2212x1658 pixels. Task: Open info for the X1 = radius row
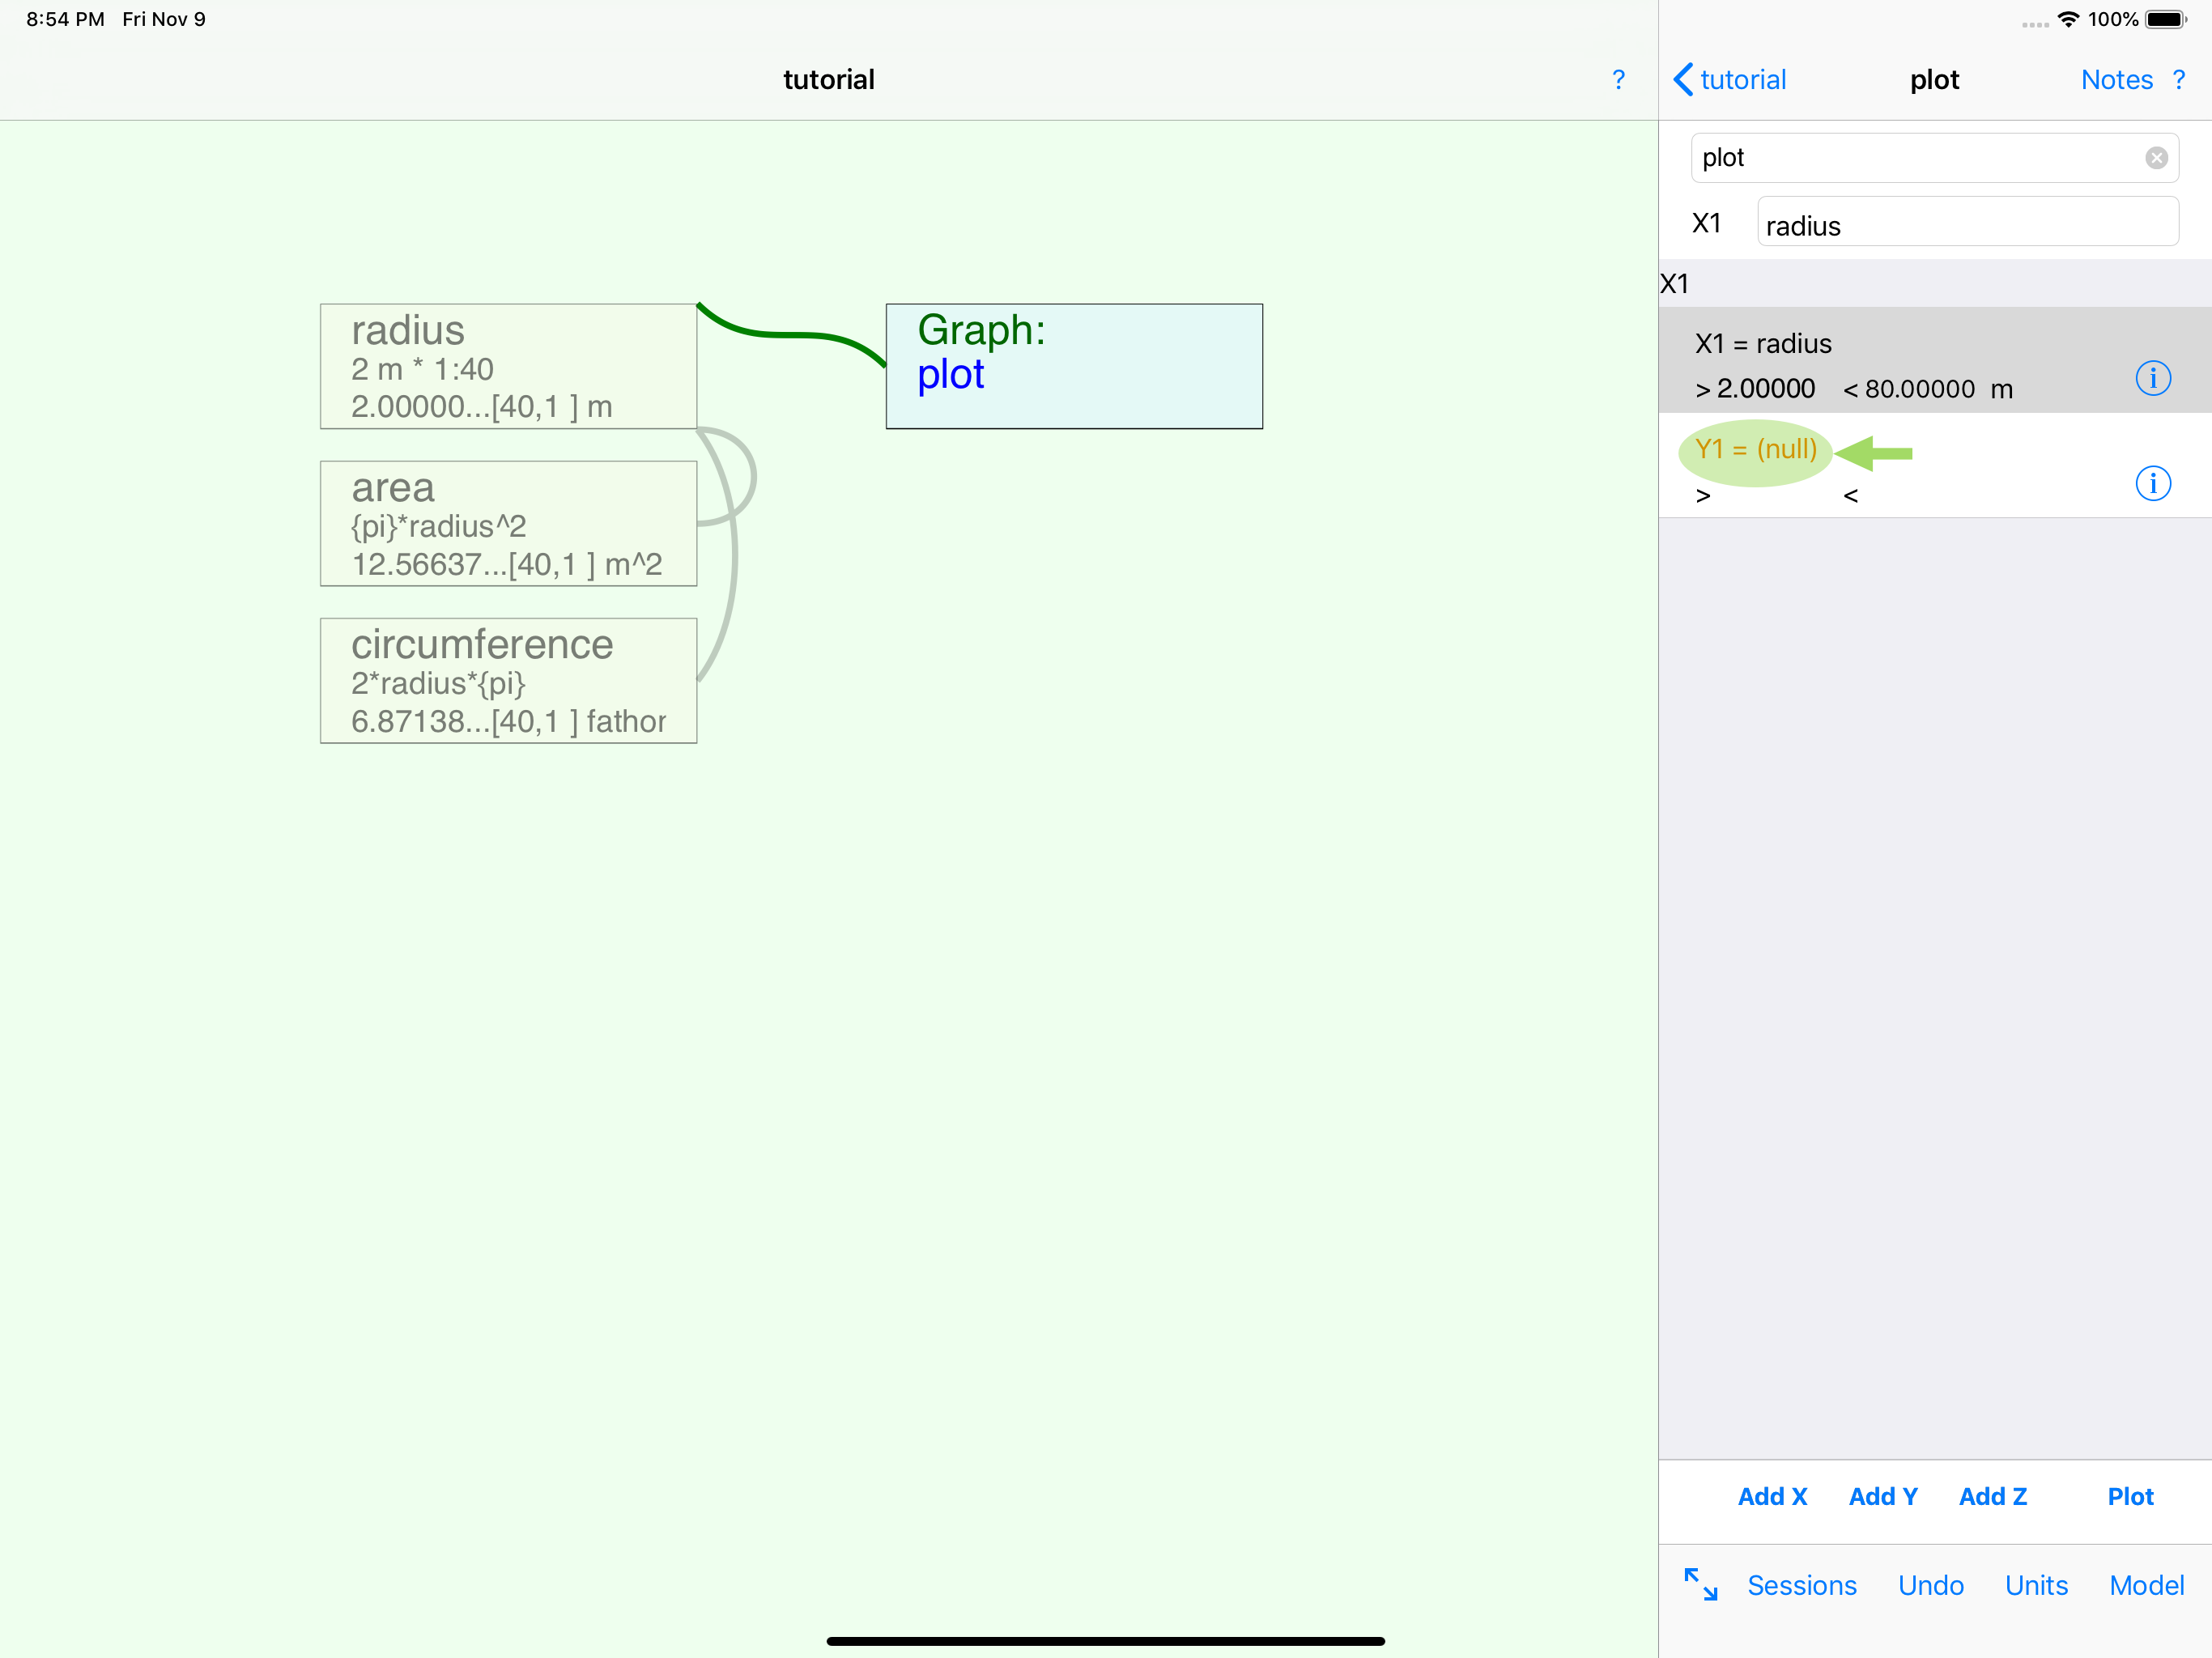(2153, 378)
